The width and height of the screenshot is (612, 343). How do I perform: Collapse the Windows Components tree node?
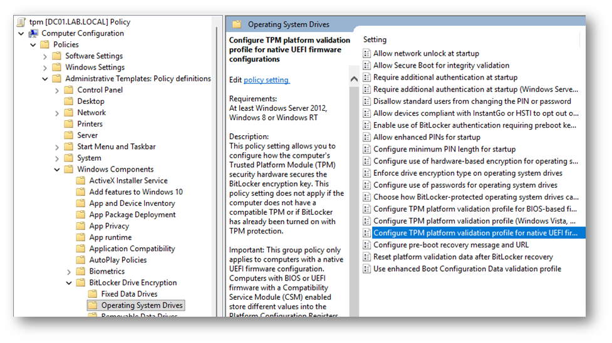pyautogui.click(x=57, y=170)
